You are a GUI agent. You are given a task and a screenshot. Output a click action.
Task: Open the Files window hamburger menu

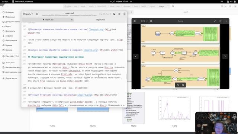click(230, 6)
